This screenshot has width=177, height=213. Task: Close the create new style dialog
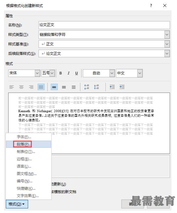tap(165, 6)
